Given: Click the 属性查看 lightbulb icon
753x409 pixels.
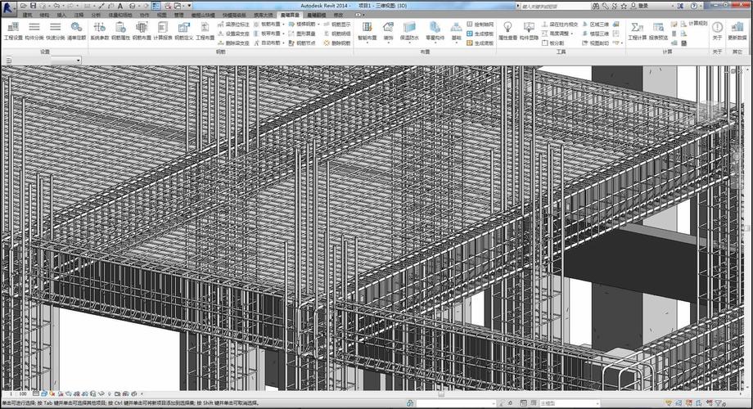Looking at the screenshot, I should 507,27.
